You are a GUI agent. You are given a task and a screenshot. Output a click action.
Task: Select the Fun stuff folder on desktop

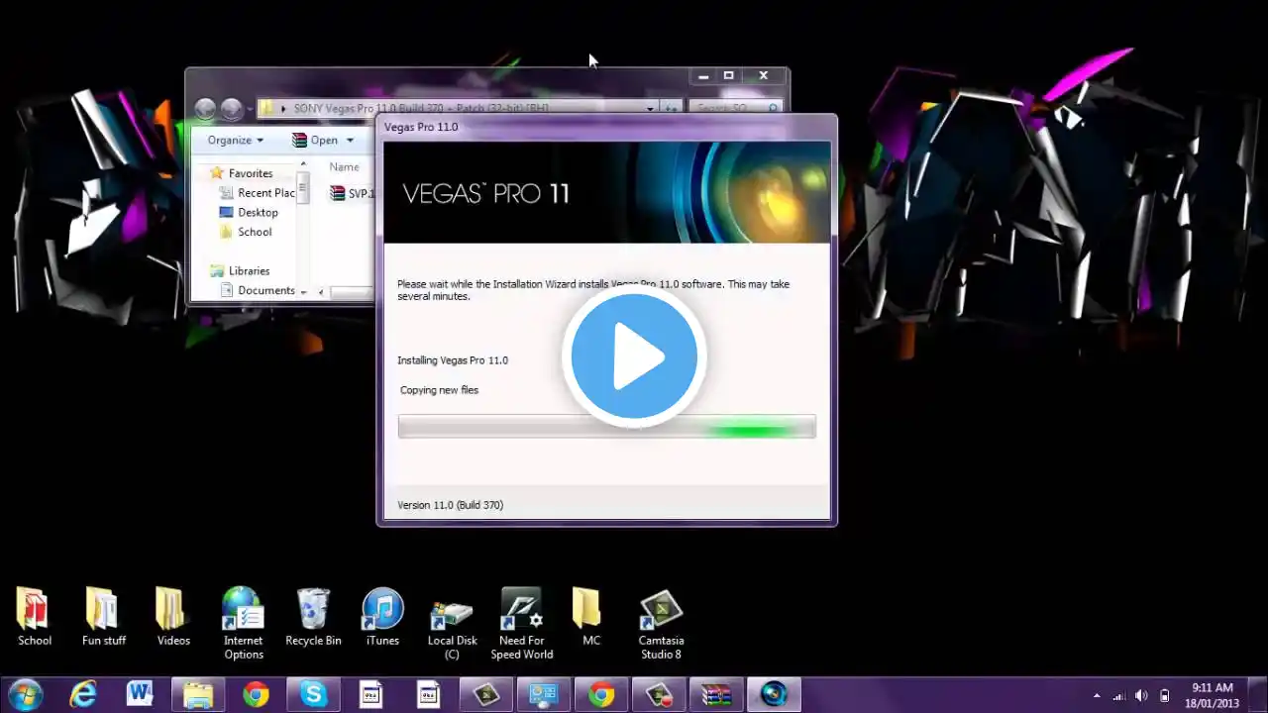click(103, 616)
